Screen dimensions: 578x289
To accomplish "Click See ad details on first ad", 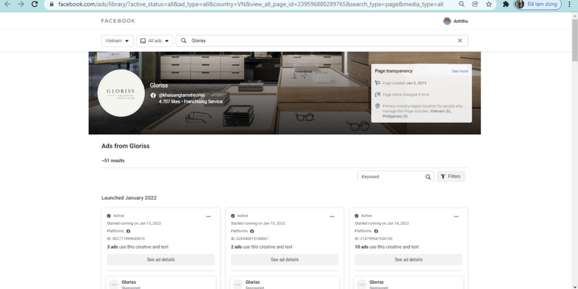I will tap(161, 260).
